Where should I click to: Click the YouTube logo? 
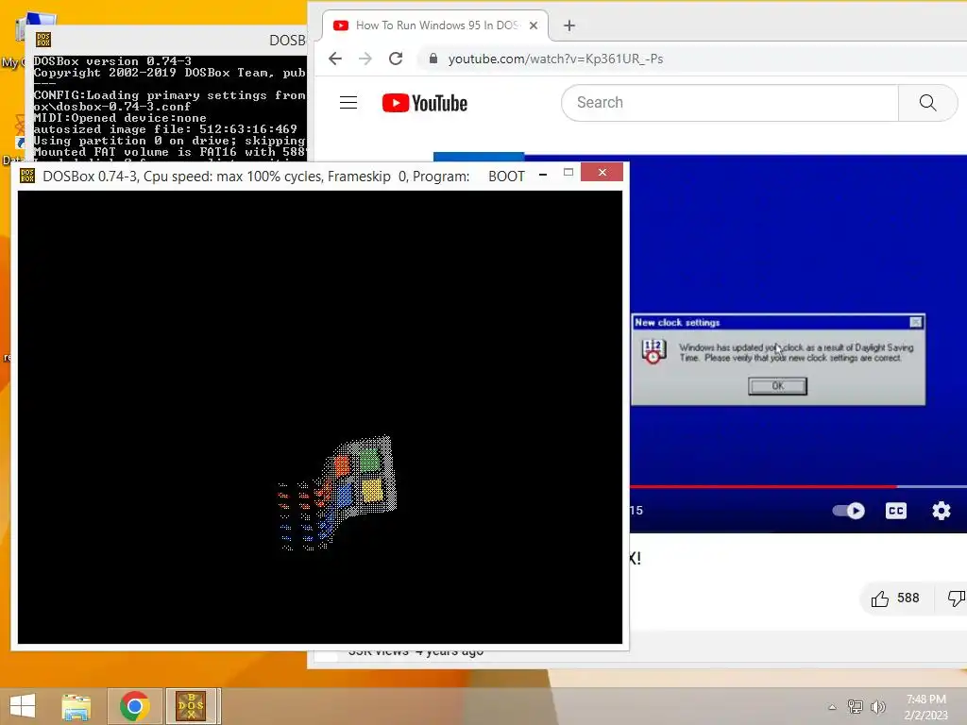click(x=424, y=103)
